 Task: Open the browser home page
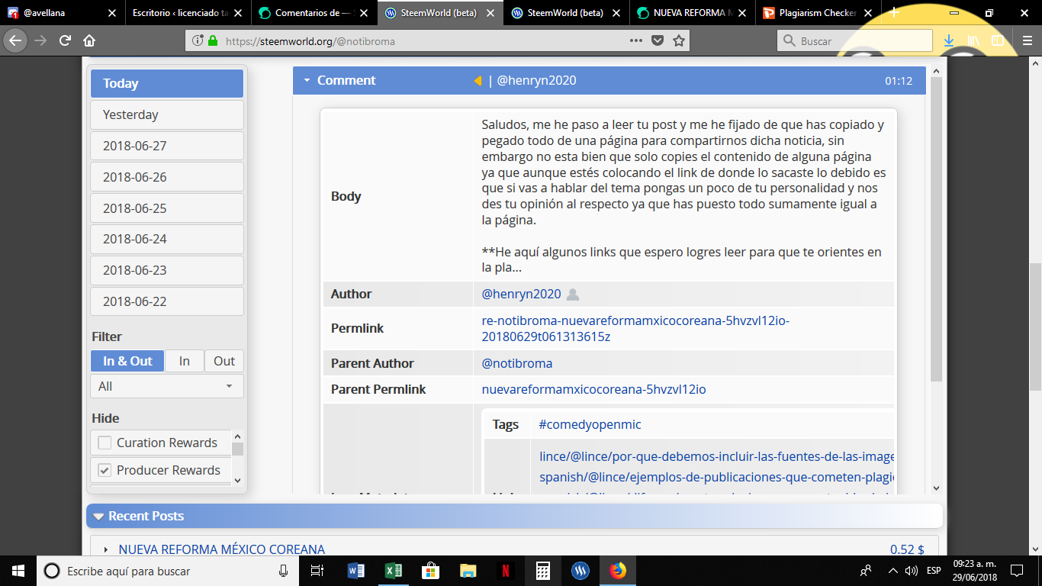89,41
